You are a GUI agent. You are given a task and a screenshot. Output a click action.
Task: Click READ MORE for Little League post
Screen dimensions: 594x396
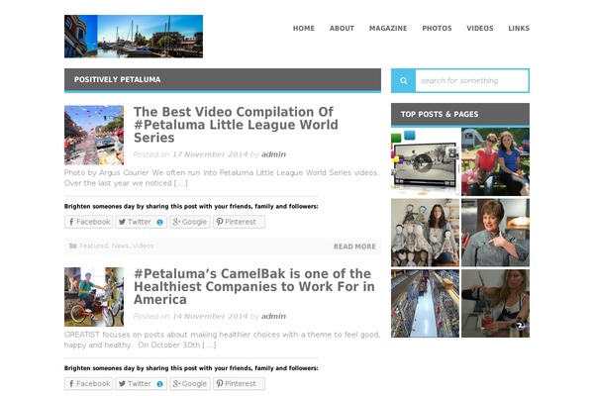(354, 247)
